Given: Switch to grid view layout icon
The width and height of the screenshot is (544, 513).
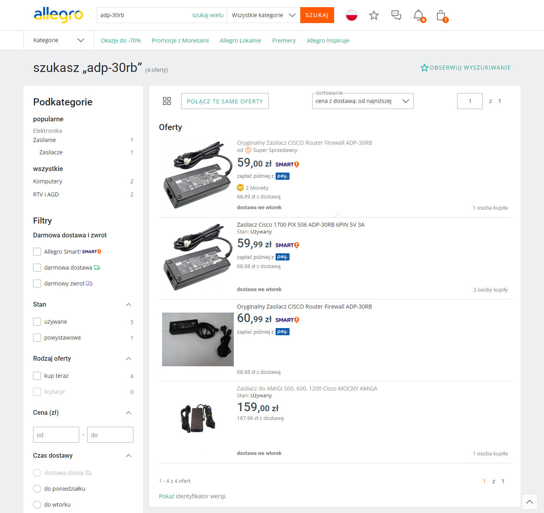Looking at the screenshot, I should [x=167, y=101].
